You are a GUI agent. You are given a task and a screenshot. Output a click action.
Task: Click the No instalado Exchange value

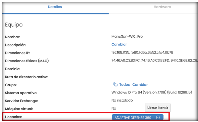click(x=122, y=100)
